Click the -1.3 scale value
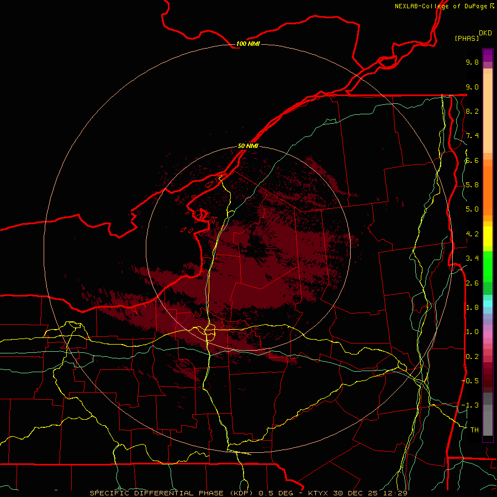The image size is (497, 497). (470, 405)
